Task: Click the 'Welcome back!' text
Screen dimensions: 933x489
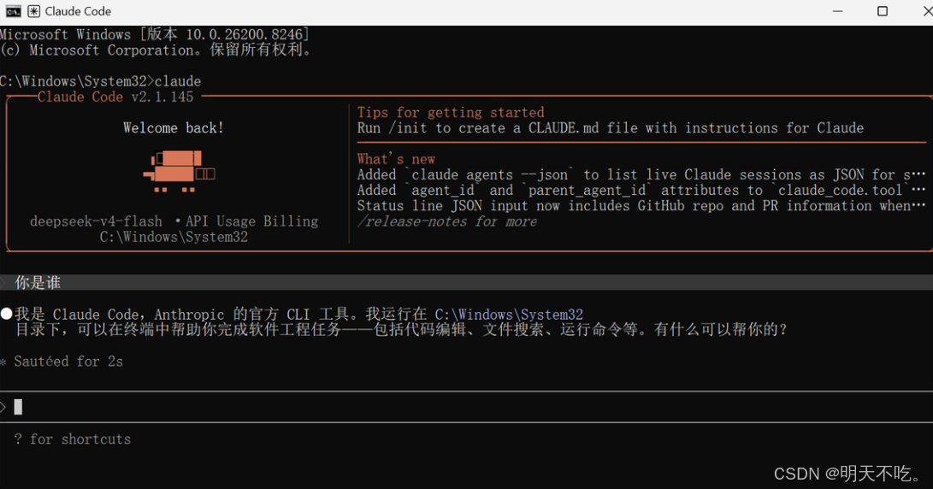Action: pyautogui.click(x=173, y=128)
